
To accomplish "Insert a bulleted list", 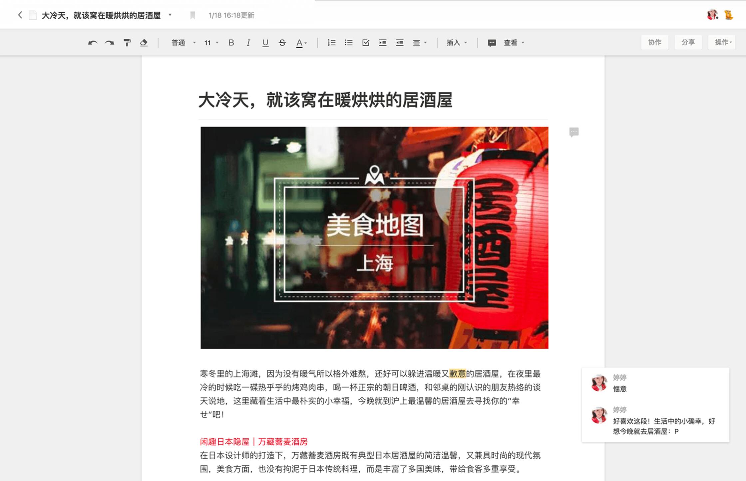I will coord(348,43).
